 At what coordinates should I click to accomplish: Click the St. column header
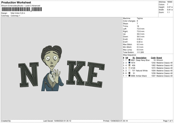[x=134, y=58]
